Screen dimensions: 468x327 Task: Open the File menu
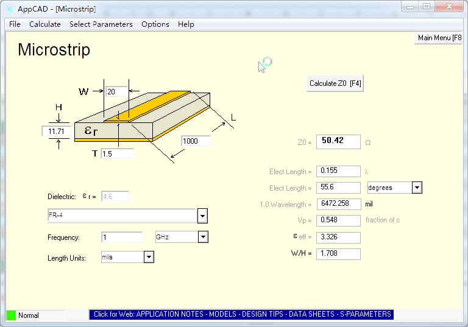coord(15,24)
